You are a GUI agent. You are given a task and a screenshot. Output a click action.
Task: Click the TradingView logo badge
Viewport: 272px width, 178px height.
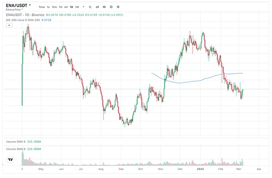pyautogui.click(x=10, y=160)
